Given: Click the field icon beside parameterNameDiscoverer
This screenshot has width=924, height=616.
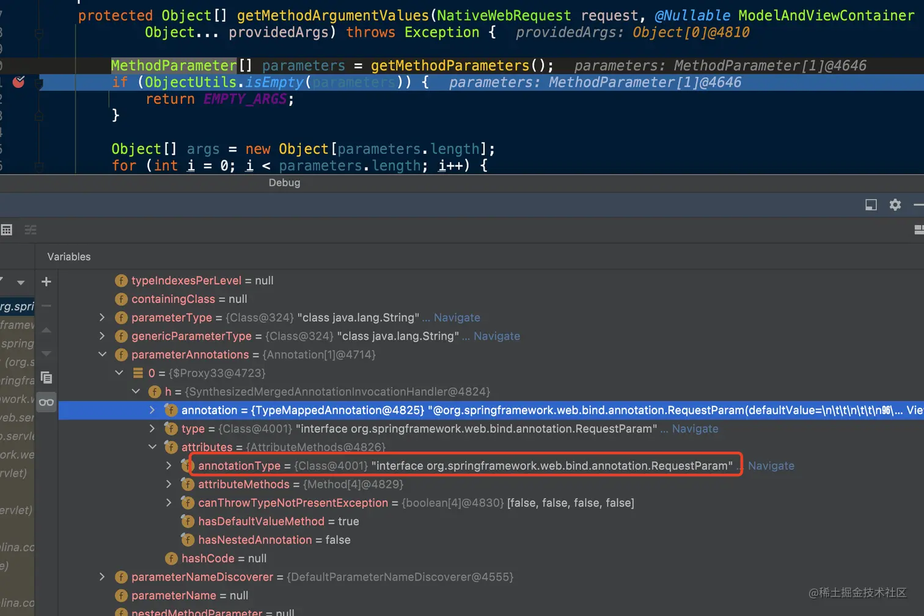Looking at the screenshot, I should [x=121, y=577].
